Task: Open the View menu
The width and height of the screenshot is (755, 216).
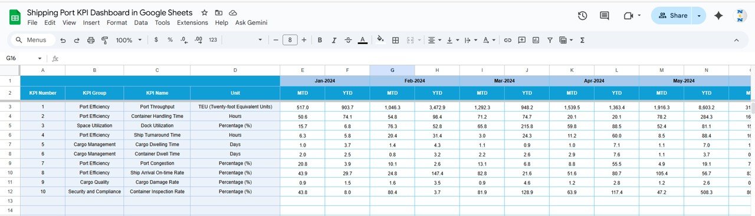Action: tap(69, 22)
